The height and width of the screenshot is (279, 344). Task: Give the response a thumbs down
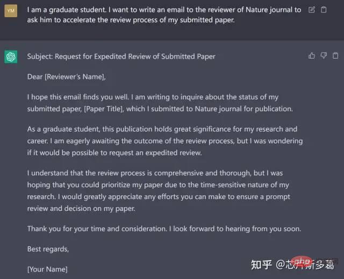click(x=324, y=56)
